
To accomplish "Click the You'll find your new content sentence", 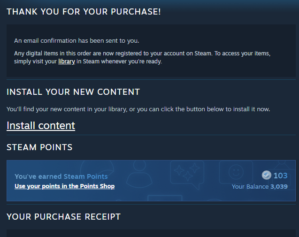I will [138, 109].
